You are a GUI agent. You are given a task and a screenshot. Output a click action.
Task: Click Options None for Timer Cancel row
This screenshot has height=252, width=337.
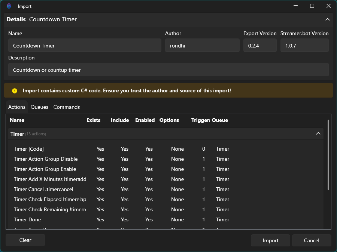click(x=177, y=189)
